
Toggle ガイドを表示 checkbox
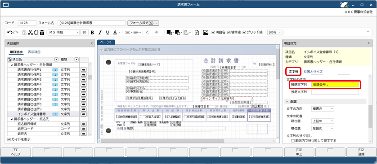pos(9,139)
